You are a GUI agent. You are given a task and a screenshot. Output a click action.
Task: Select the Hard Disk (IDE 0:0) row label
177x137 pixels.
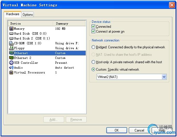30,33
